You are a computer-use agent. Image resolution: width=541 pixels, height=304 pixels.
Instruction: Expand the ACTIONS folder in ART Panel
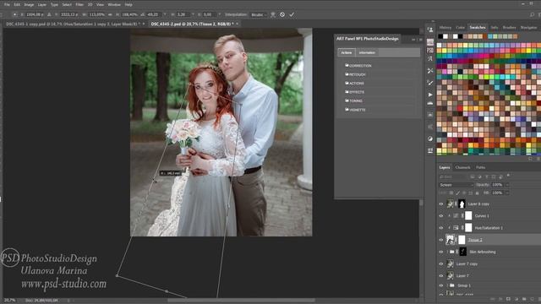pos(354,84)
